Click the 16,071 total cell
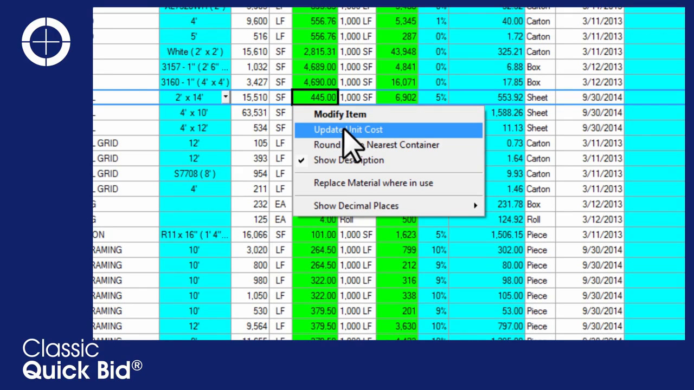The image size is (694, 390). point(397,82)
